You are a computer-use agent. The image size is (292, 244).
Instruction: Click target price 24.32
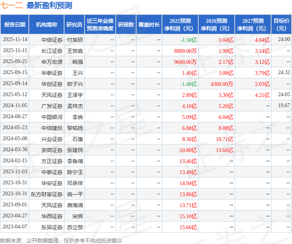click(284, 72)
